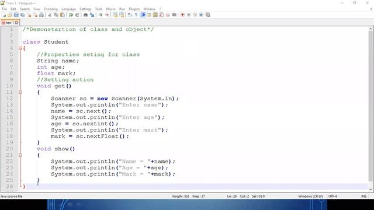Image resolution: width=374 pixels, height=210 pixels.
Task: Click the Stop Recording macro icon
Action: click(189, 15)
